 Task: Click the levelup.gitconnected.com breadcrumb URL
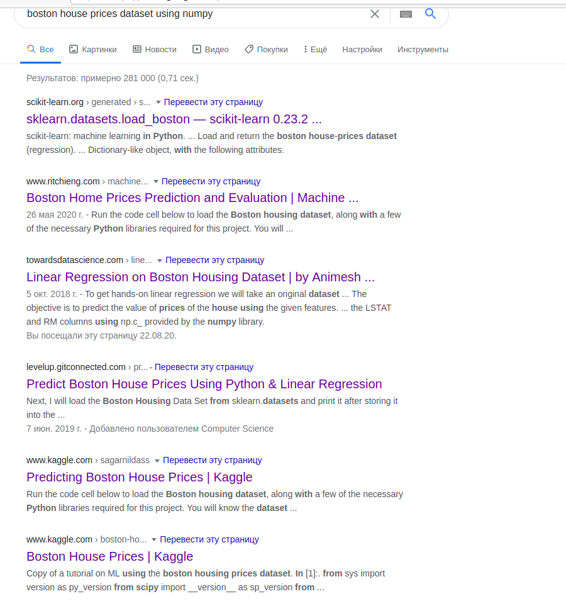coord(87,367)
